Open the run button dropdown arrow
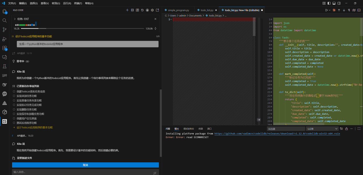Image resolution: width=363 pixels, height=175 pixels. pos(329,10)
